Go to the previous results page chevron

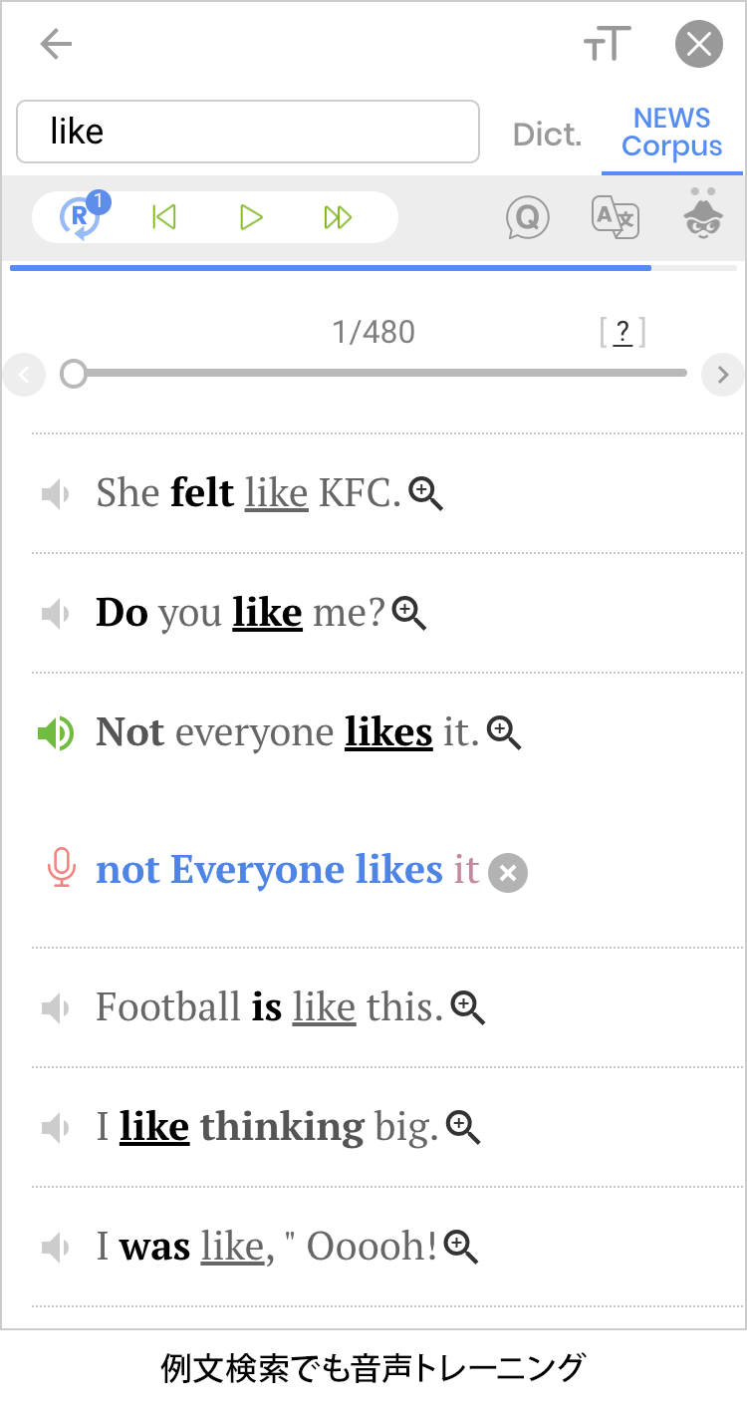tap(24, 375)
